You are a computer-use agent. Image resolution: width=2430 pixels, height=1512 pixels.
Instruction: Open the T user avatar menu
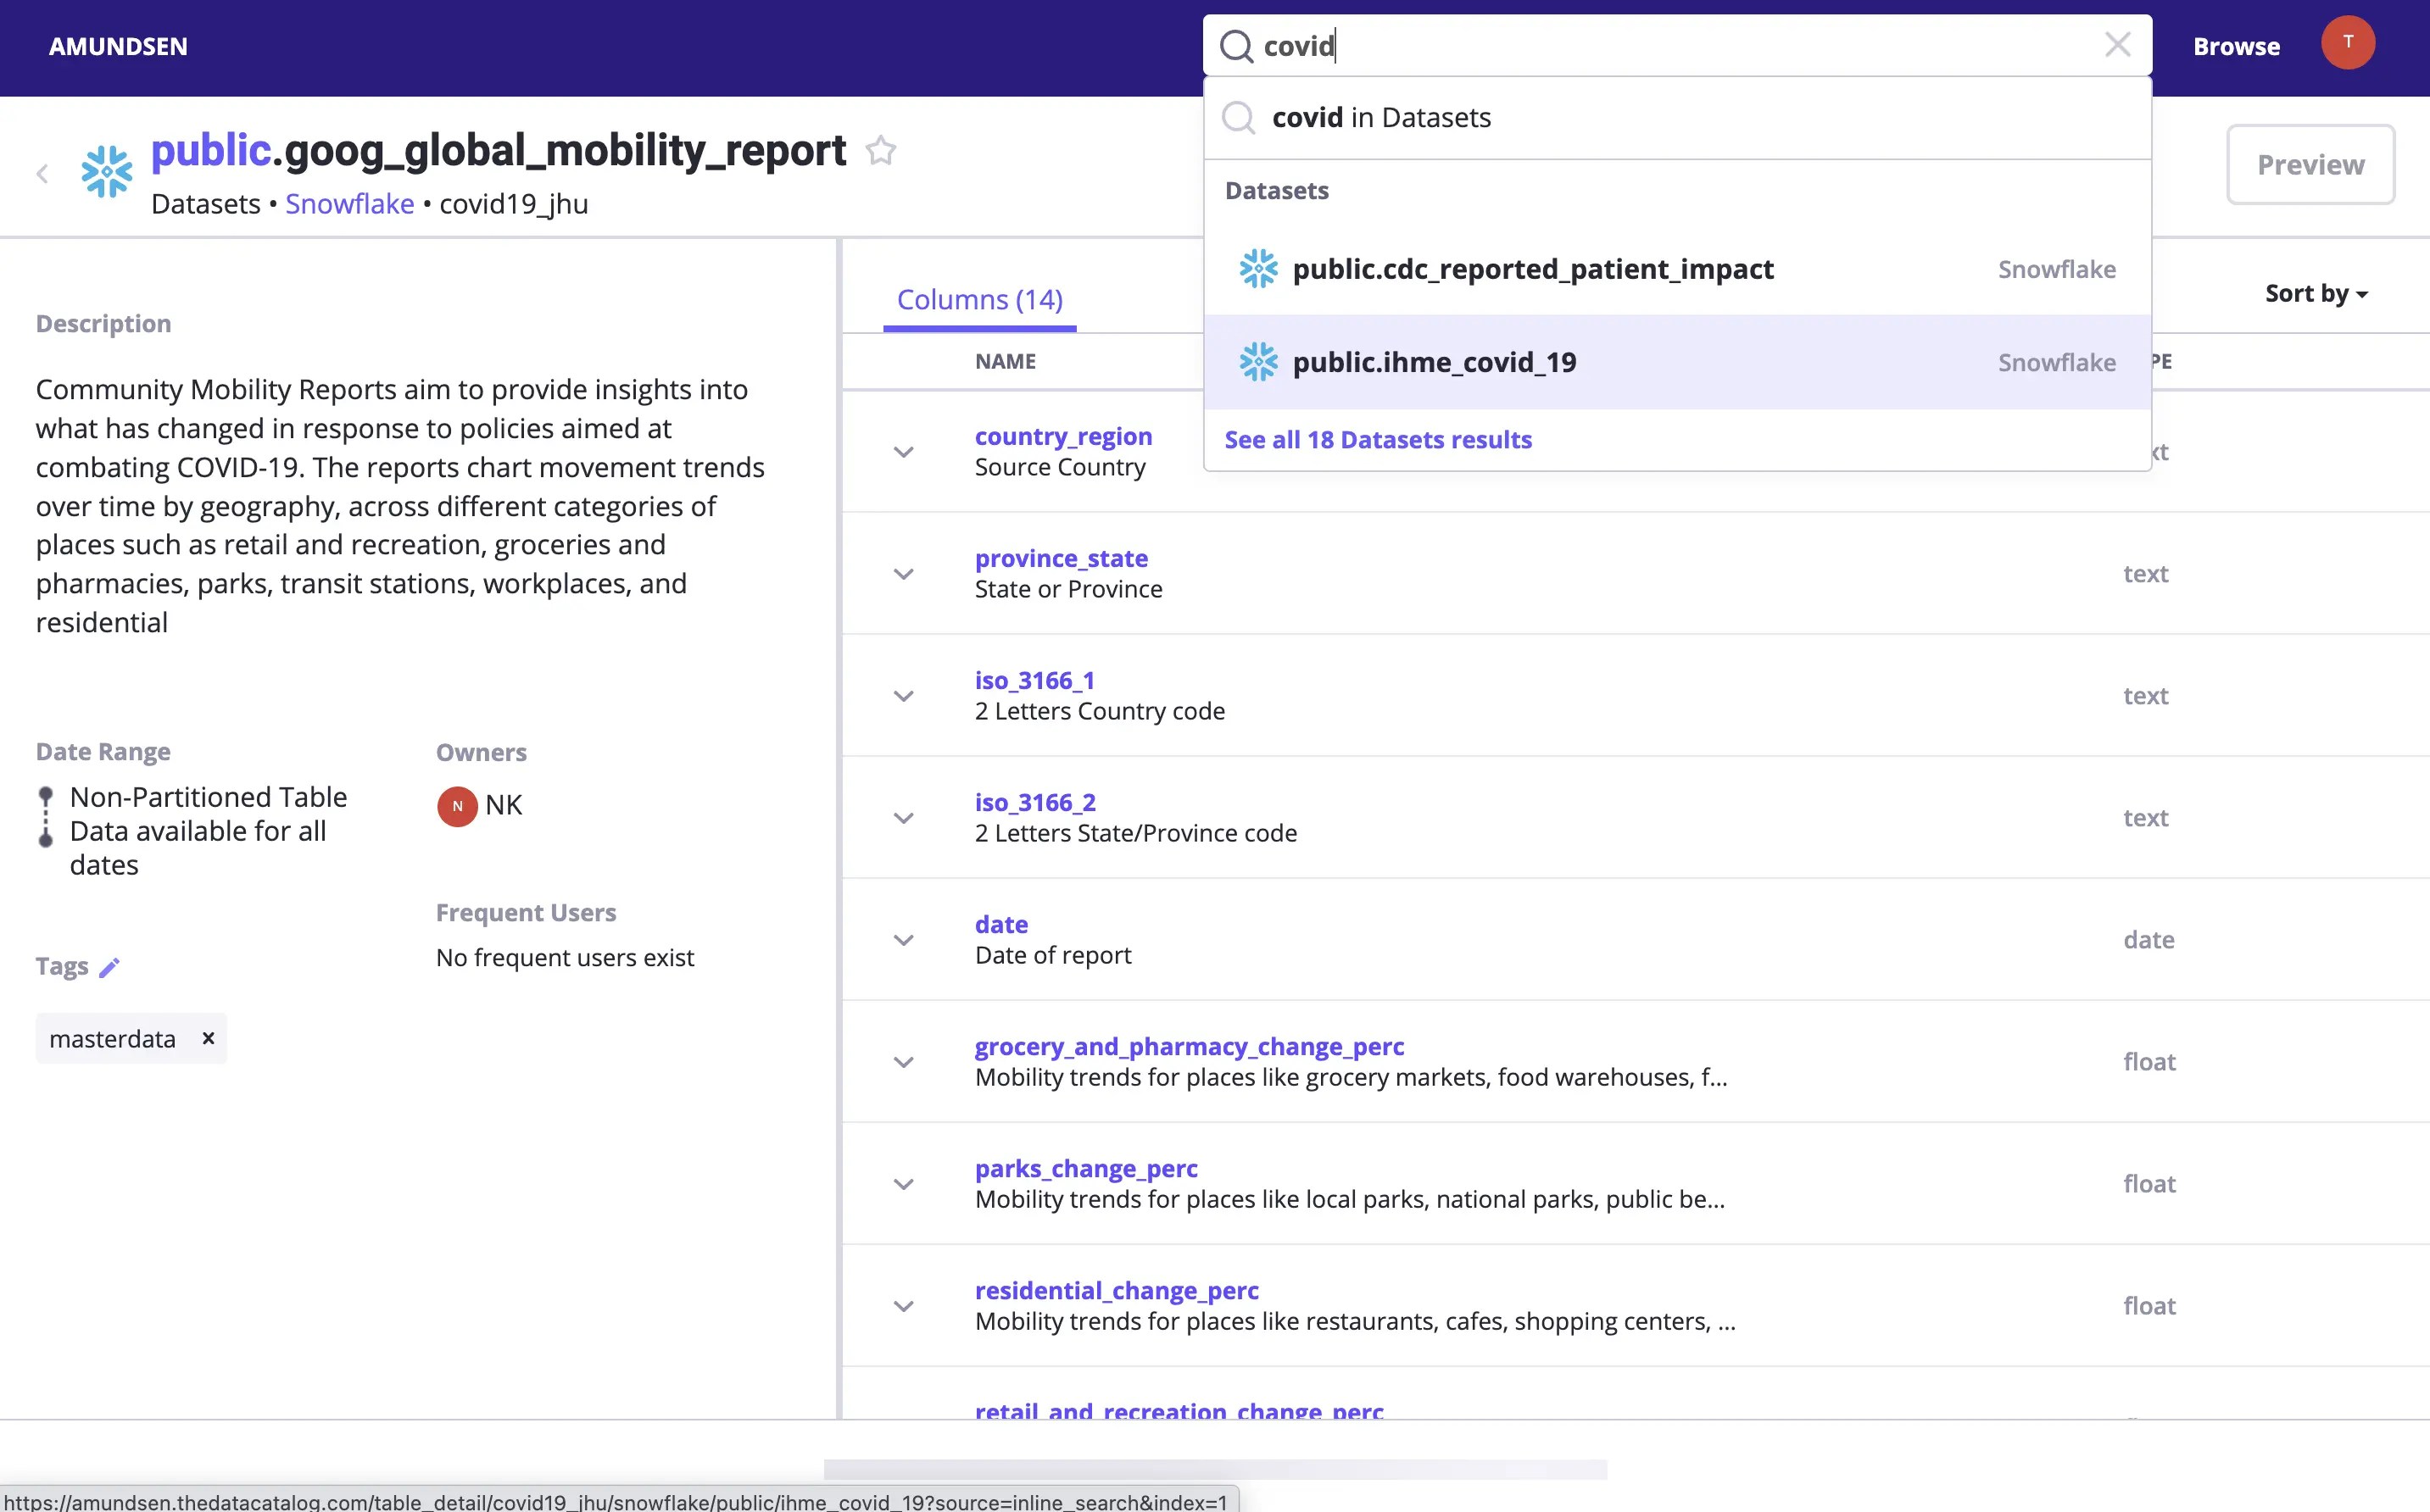click(2347, 43)
